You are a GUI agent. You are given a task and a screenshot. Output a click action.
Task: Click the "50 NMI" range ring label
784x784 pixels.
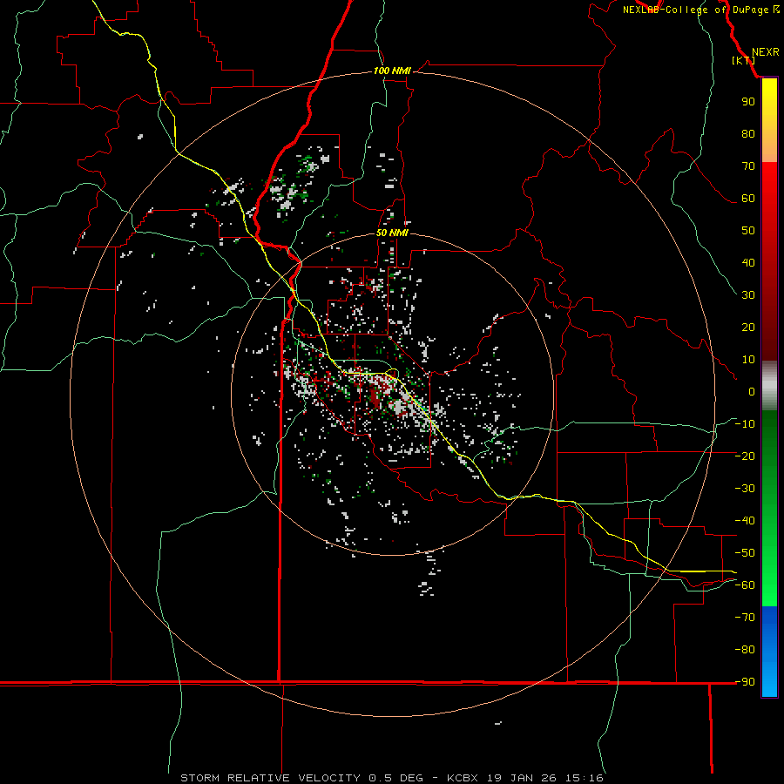click(392, 233)
